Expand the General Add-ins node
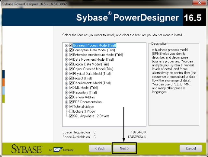 tap(66, 97)
